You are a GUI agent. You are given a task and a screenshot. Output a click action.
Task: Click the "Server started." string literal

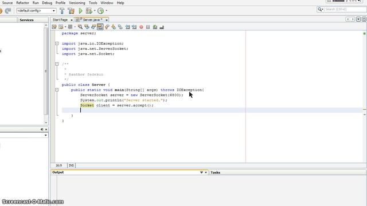(143, 100)
